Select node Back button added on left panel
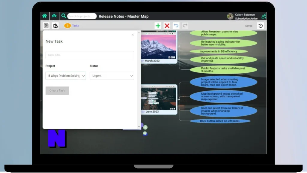Image resolution: width=307 pixels, height=173 pixels. coord(220,121)
